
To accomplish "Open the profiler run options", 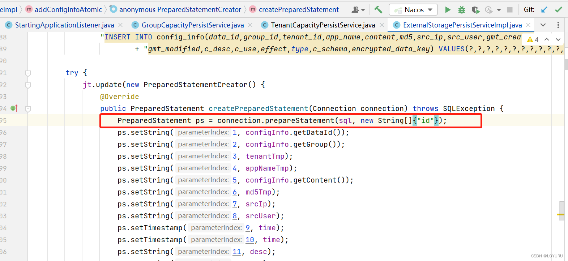I will 489,10.
